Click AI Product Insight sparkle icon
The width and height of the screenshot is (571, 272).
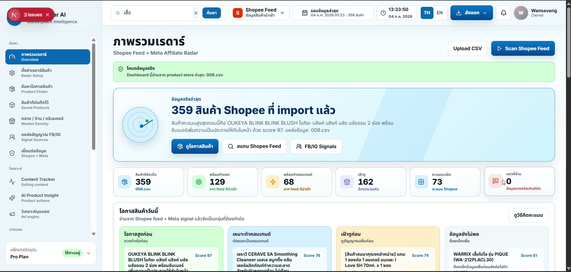click(12, 198)
